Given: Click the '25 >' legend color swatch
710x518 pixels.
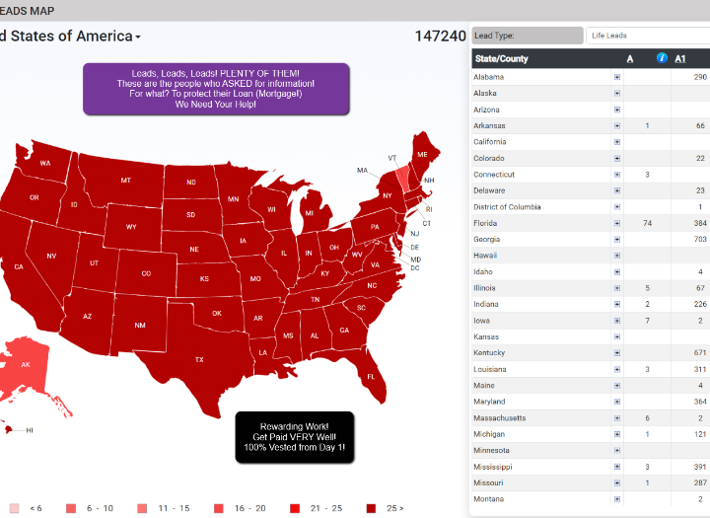Looking at the screenshot, I should 372,508.
